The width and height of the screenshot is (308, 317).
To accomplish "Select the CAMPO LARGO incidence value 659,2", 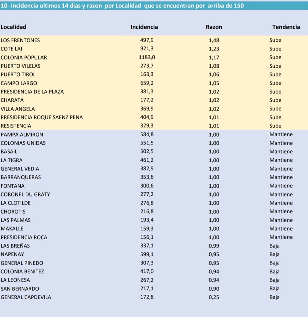I will (x=147, y=83).
